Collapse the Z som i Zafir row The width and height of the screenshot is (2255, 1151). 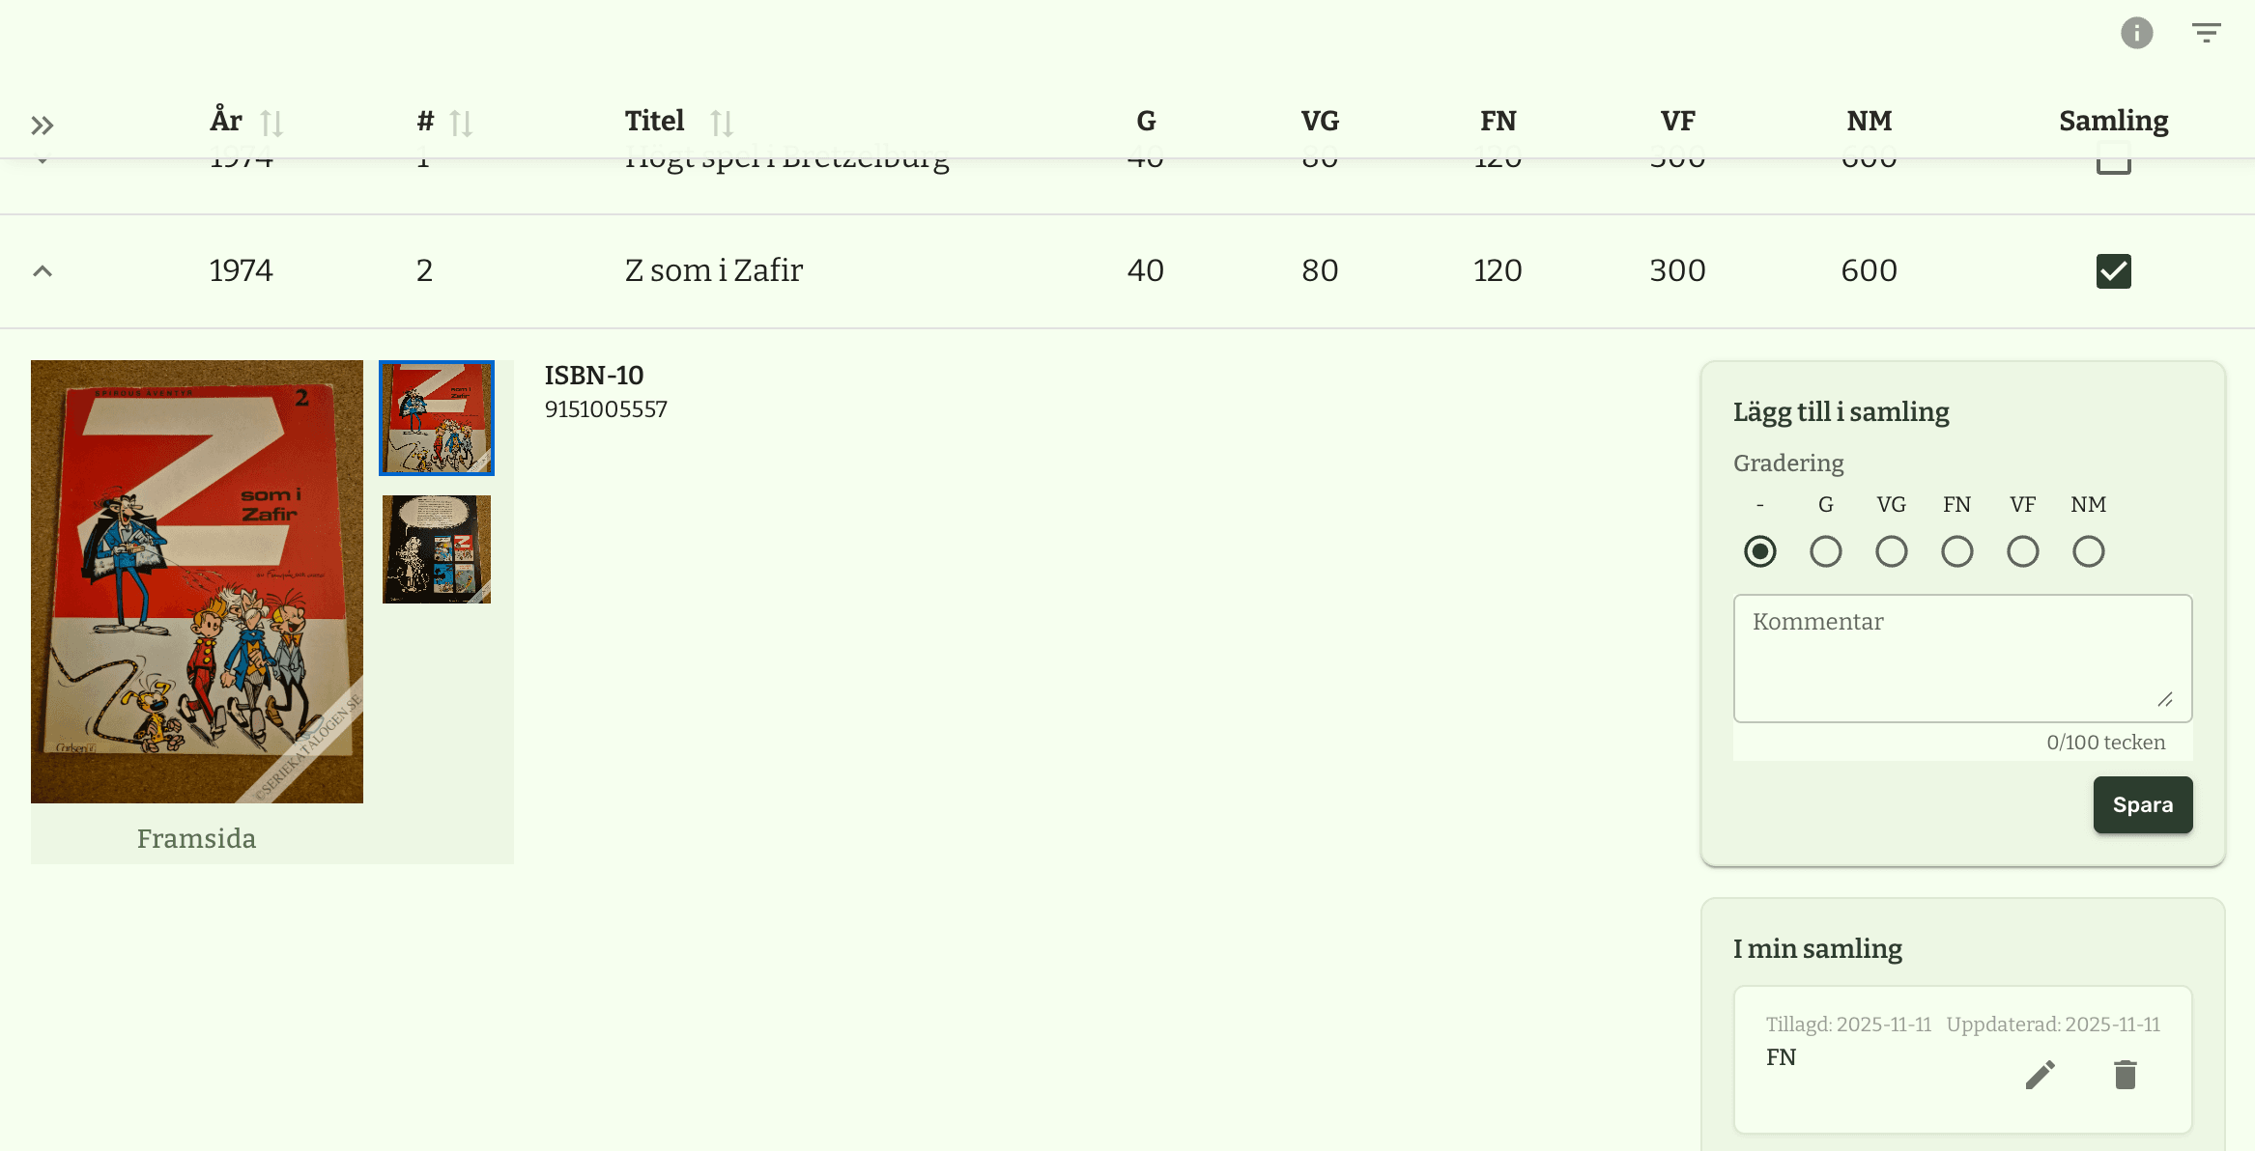click(42, 271)
